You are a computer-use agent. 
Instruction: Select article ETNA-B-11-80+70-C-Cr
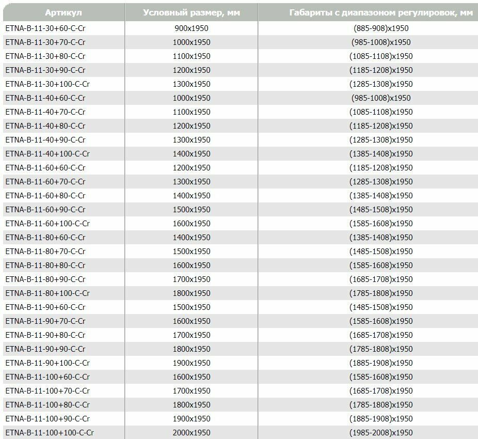pyautogui.click(x=45, y=252)
